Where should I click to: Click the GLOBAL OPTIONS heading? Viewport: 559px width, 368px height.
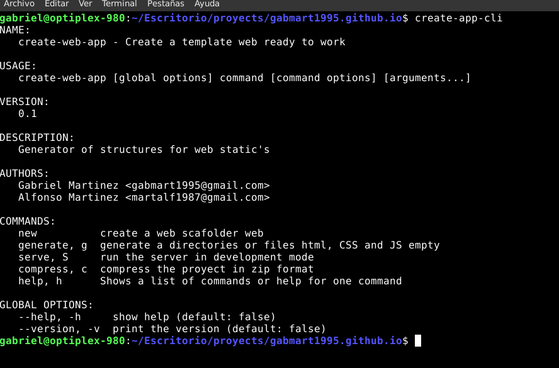(47, 305)
